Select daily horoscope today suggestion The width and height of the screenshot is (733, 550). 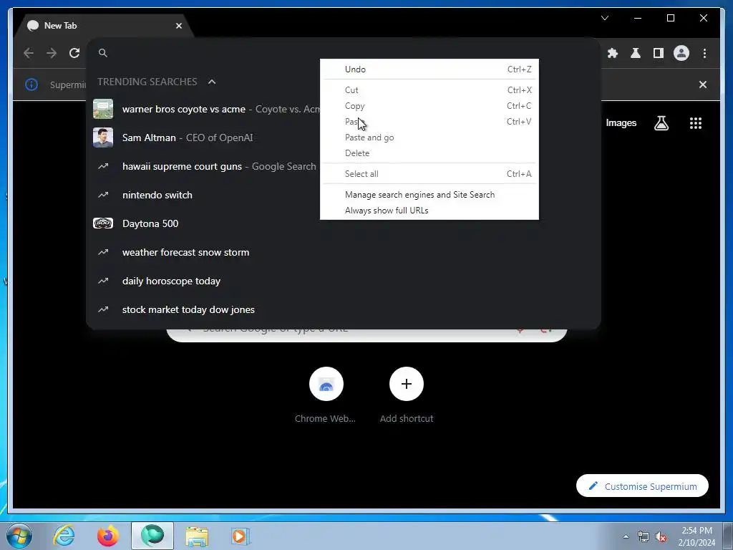343,281
